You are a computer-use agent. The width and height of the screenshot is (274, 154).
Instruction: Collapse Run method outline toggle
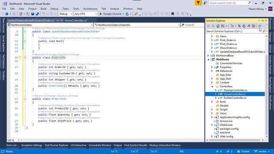25,41
